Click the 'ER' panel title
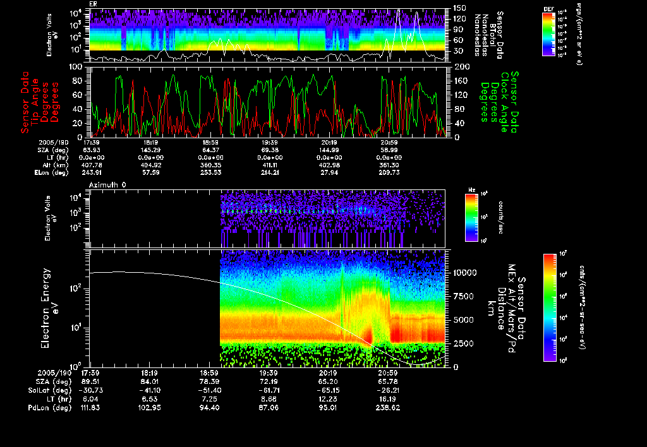 tap(93, 4)
